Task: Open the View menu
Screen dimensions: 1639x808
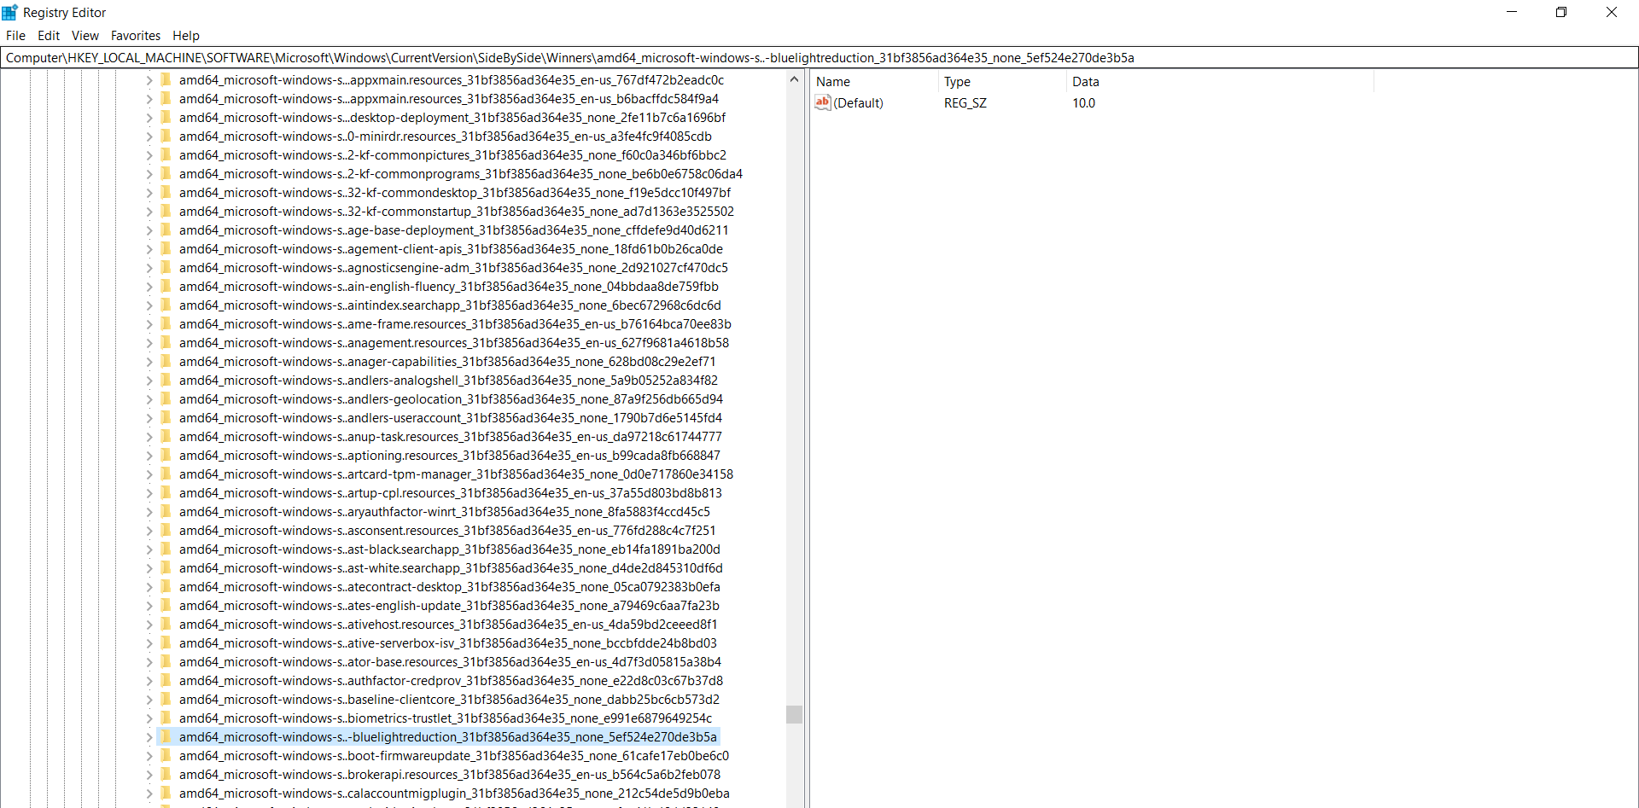Action: [x=85, y=36]
